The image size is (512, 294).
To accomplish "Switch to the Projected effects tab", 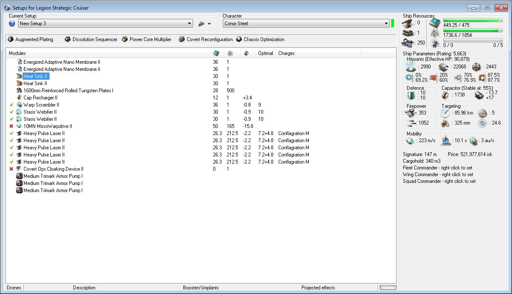I will pos(318,288).
